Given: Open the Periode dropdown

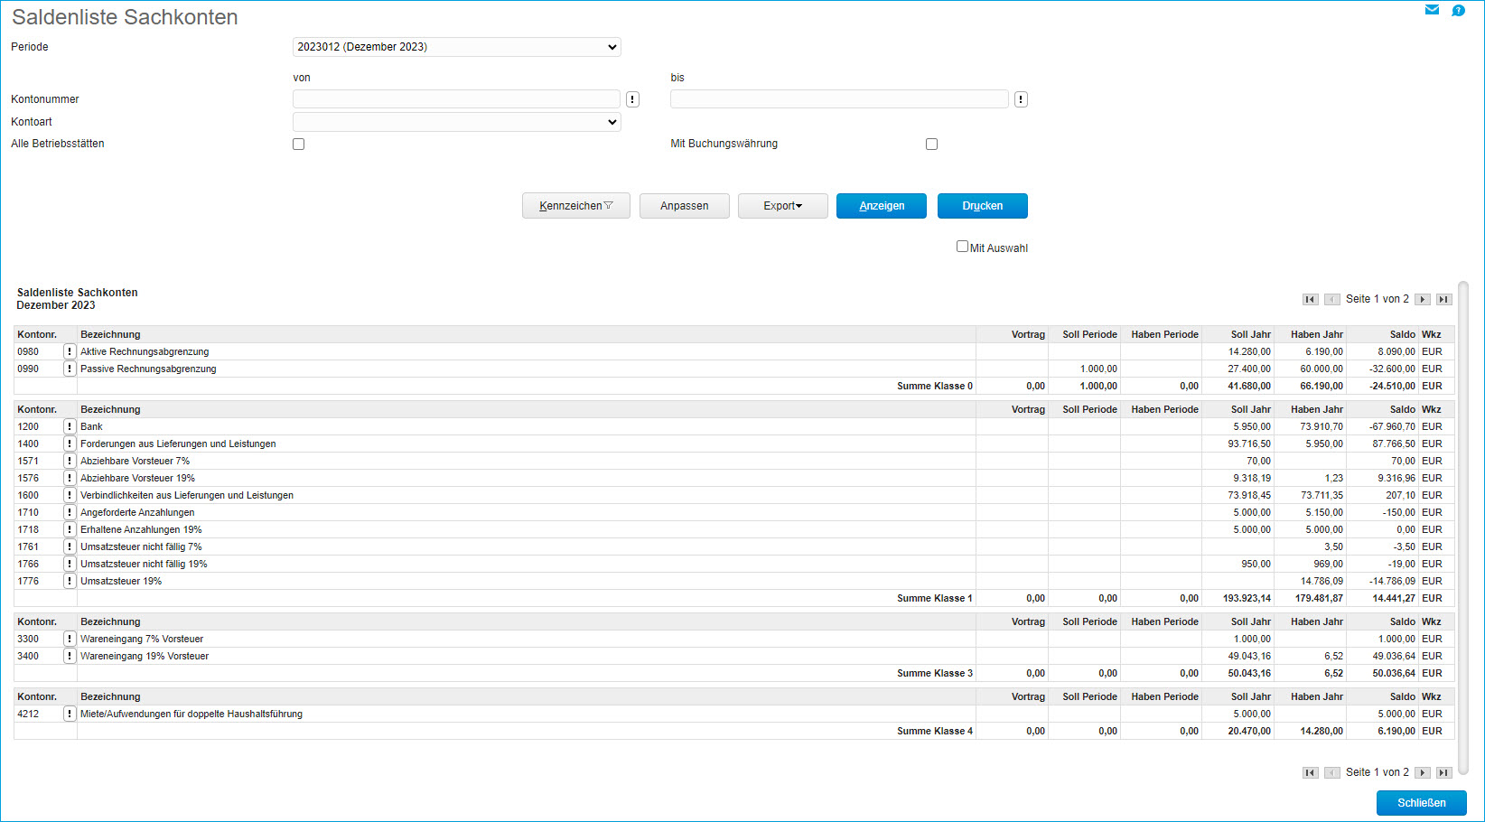Looking at the screenshot, I should [456, 47].
